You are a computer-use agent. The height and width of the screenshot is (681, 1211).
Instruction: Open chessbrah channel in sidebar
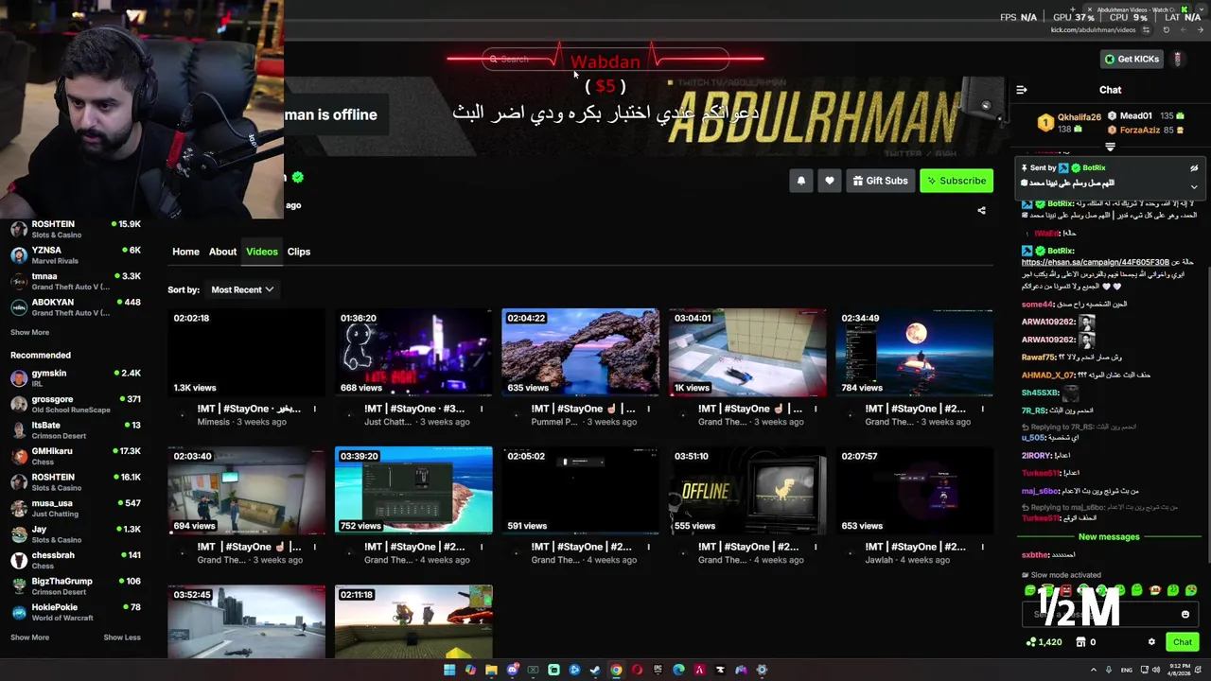pyautogui.click(x=76, y=560)
